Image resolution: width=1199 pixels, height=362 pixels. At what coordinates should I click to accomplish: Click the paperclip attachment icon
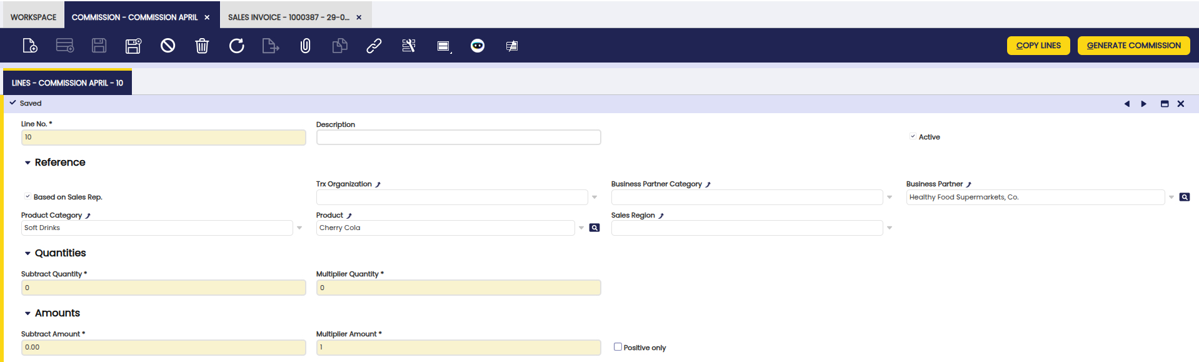305,46
